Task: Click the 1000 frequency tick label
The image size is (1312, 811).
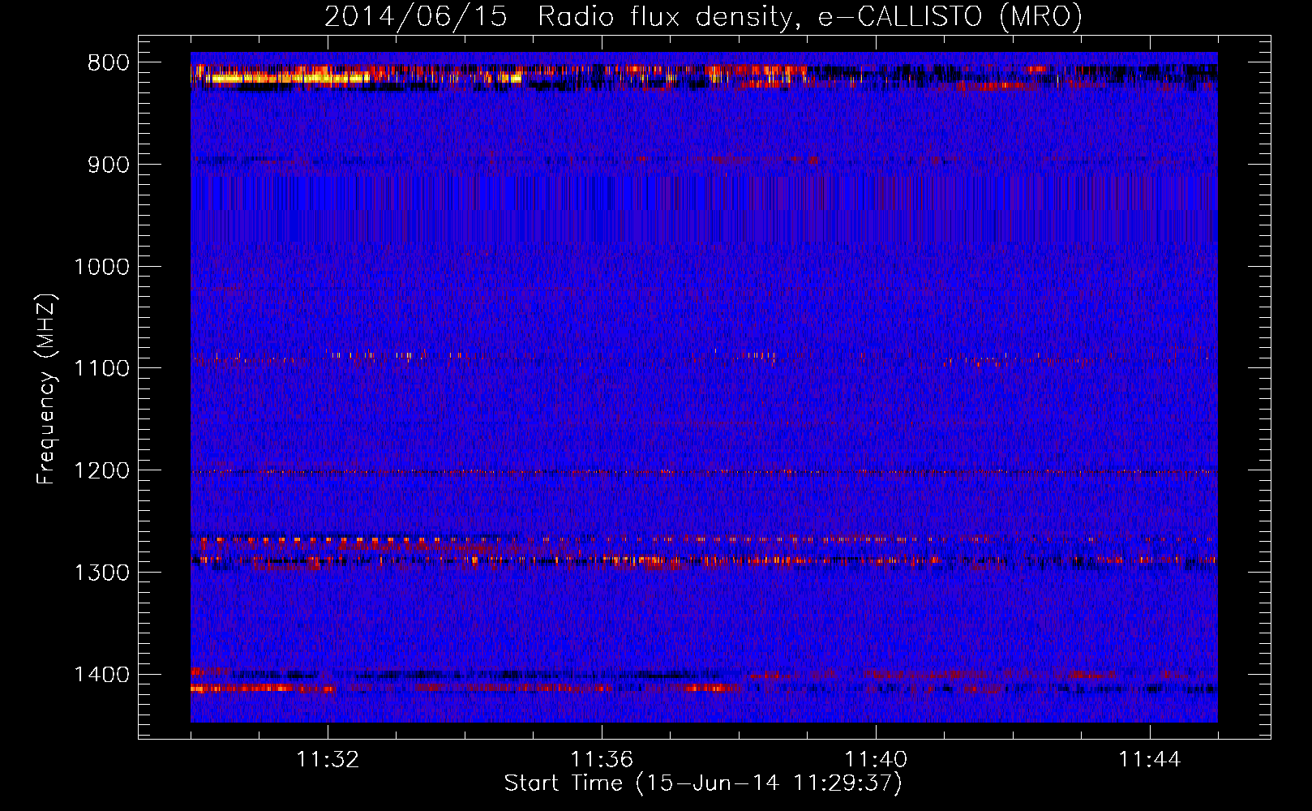Action: pos(102,267)
